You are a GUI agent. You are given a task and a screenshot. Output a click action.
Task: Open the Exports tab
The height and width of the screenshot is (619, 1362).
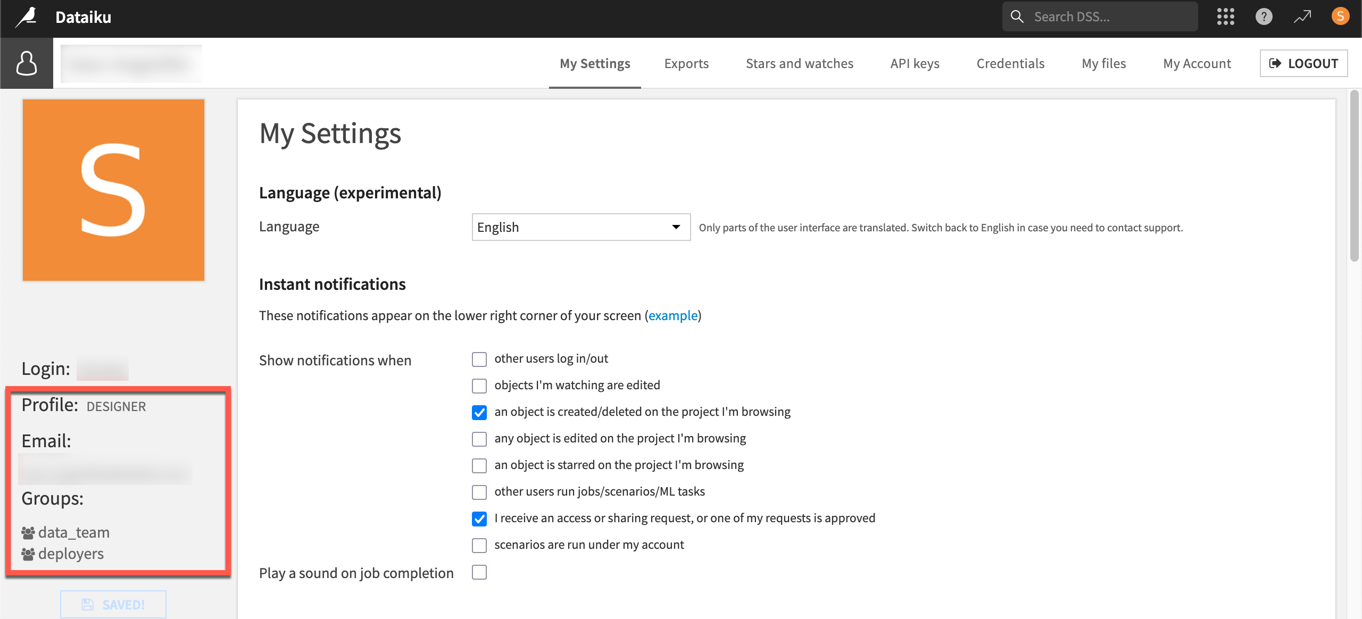click(686, 63)
